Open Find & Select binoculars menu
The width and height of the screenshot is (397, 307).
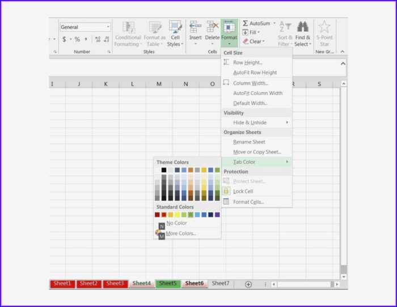click(x=302, y=34)
